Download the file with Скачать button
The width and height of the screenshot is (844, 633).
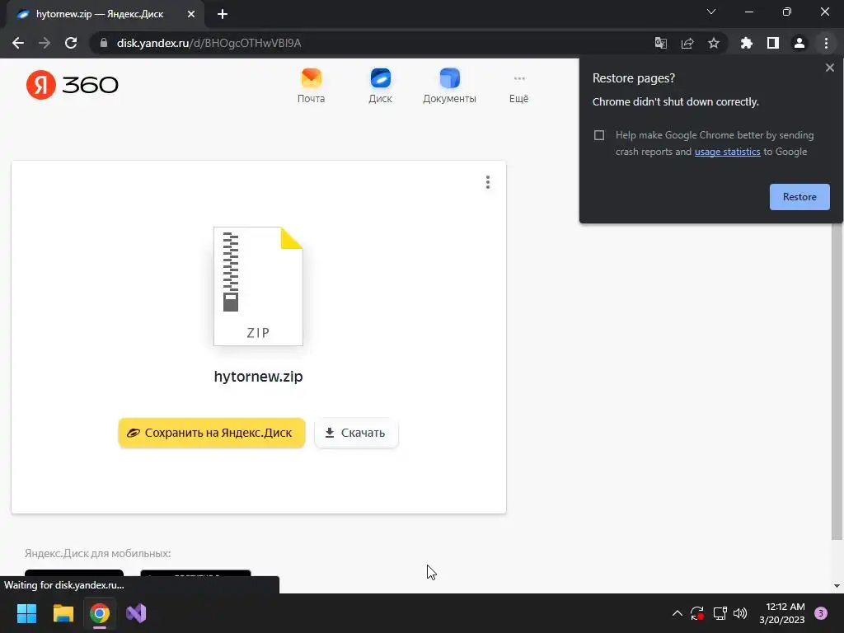pyautogui.click(x=356, y=433)
